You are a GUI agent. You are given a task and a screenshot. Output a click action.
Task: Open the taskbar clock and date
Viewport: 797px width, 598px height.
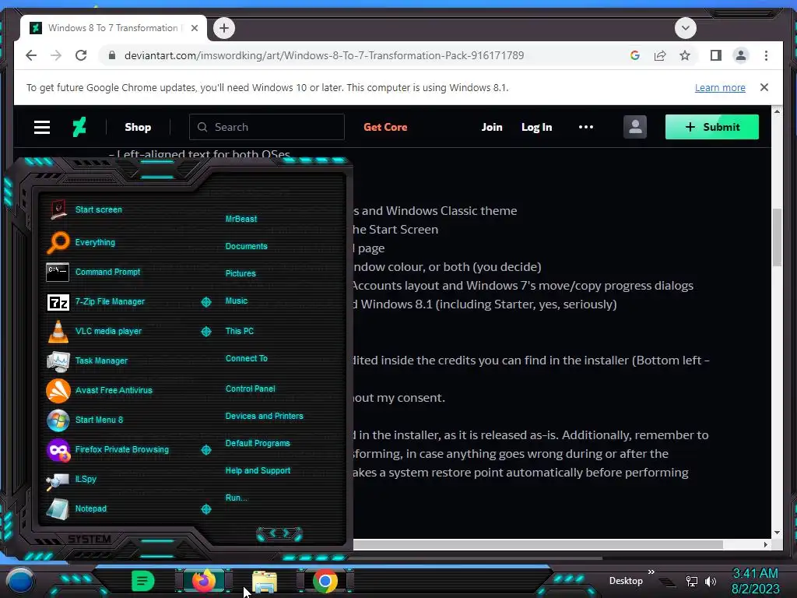pyautogui.click(x=755, y=581)
